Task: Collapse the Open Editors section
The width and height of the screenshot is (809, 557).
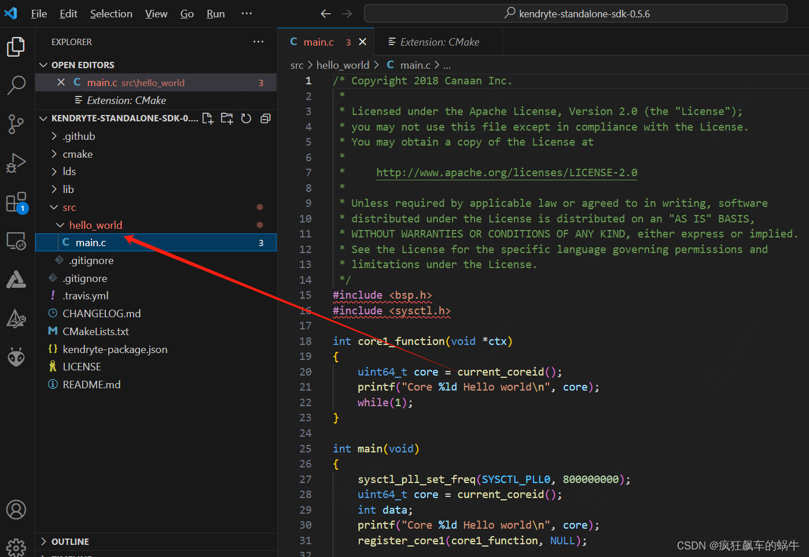Action: point(156,65)
